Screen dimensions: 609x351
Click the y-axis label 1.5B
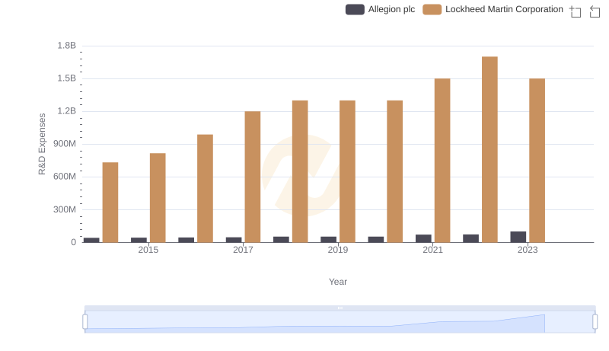tap(67, 78)
